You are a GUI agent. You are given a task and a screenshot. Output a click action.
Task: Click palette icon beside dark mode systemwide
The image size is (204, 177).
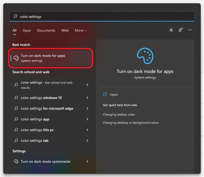click(x=16, y=161)
